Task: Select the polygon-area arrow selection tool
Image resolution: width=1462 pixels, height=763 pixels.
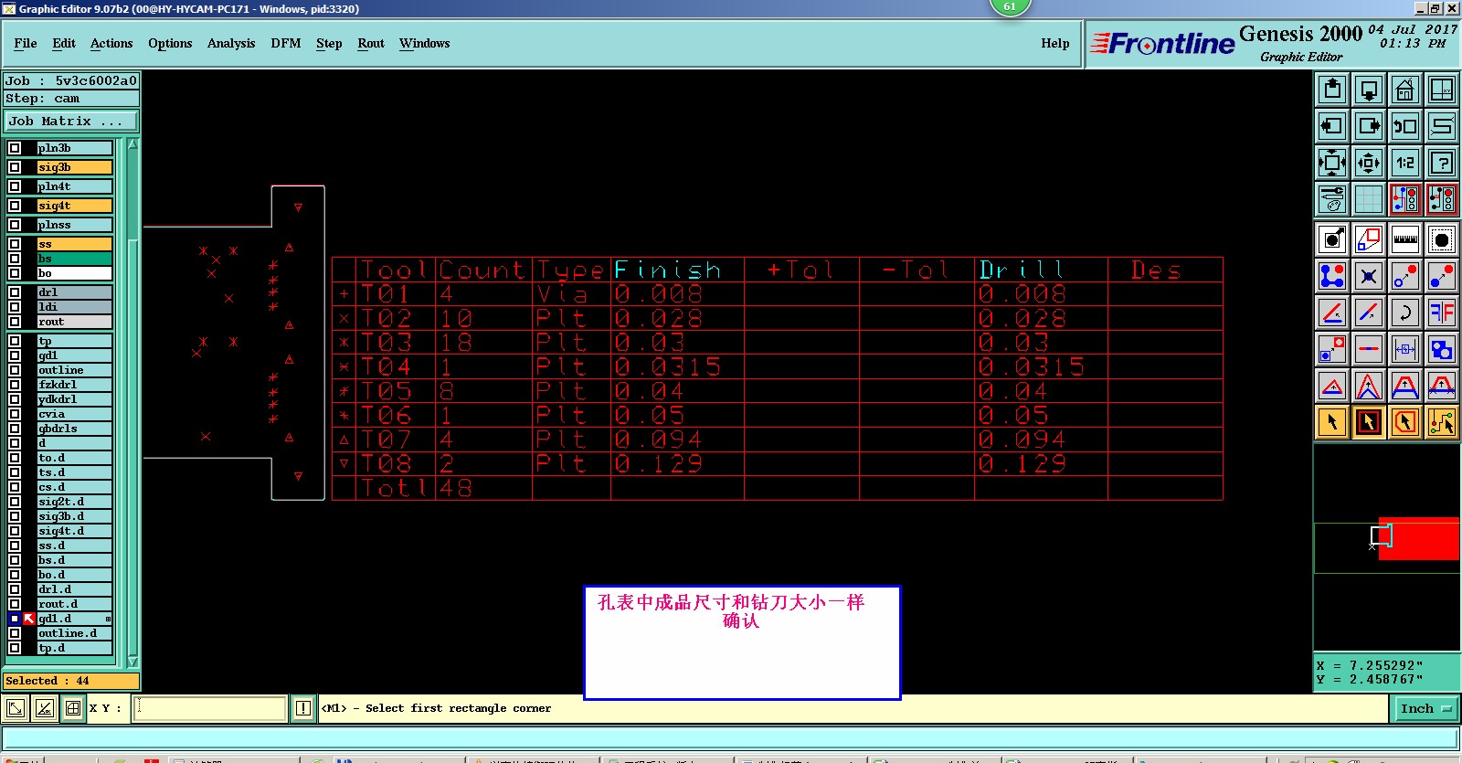Action: 1405,422
